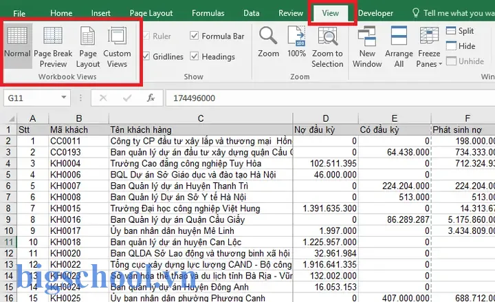
Task: Open the Home tab
Action: tap(61, 13)
